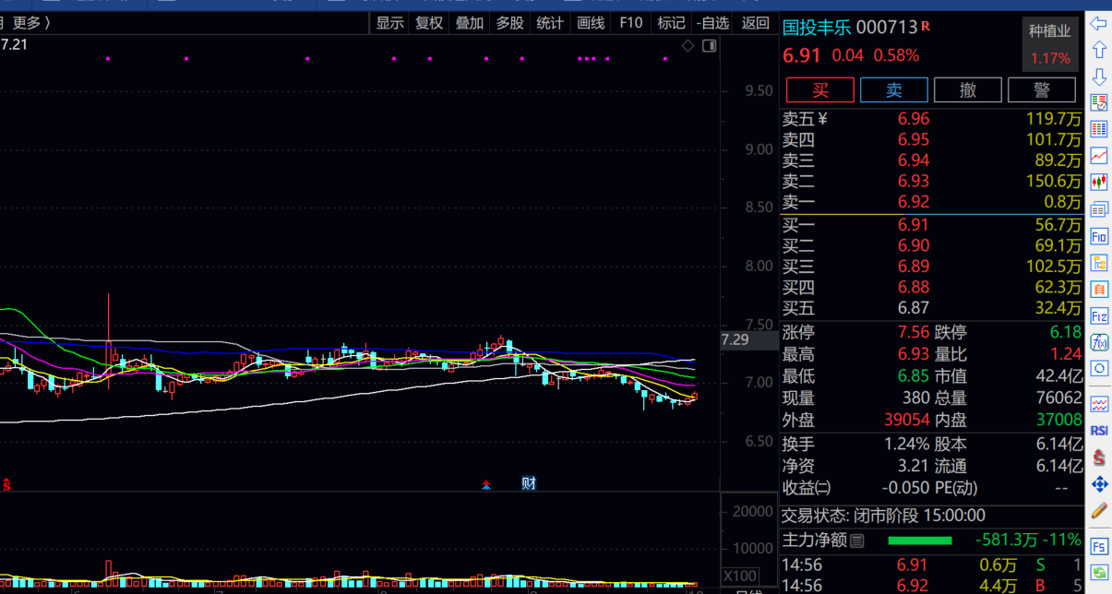This screenshot has width=1112, height=594.
Task: Click the diamond icon above chart
Action: coord(688,46)
